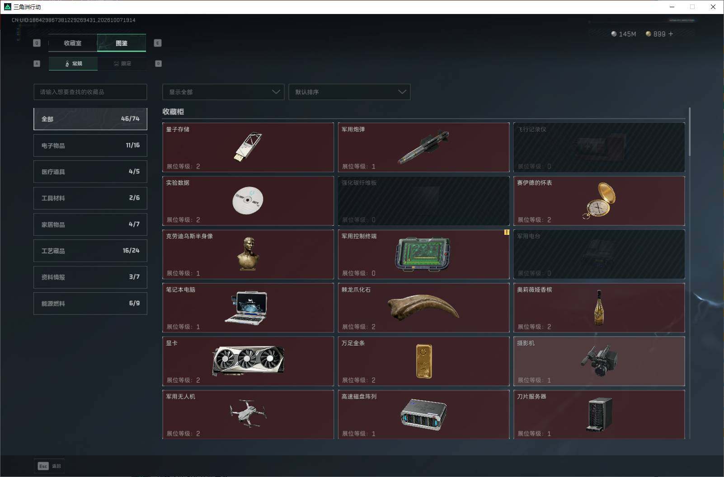Click the yellow alert badge on 军用控制终端

click(506, 232)
